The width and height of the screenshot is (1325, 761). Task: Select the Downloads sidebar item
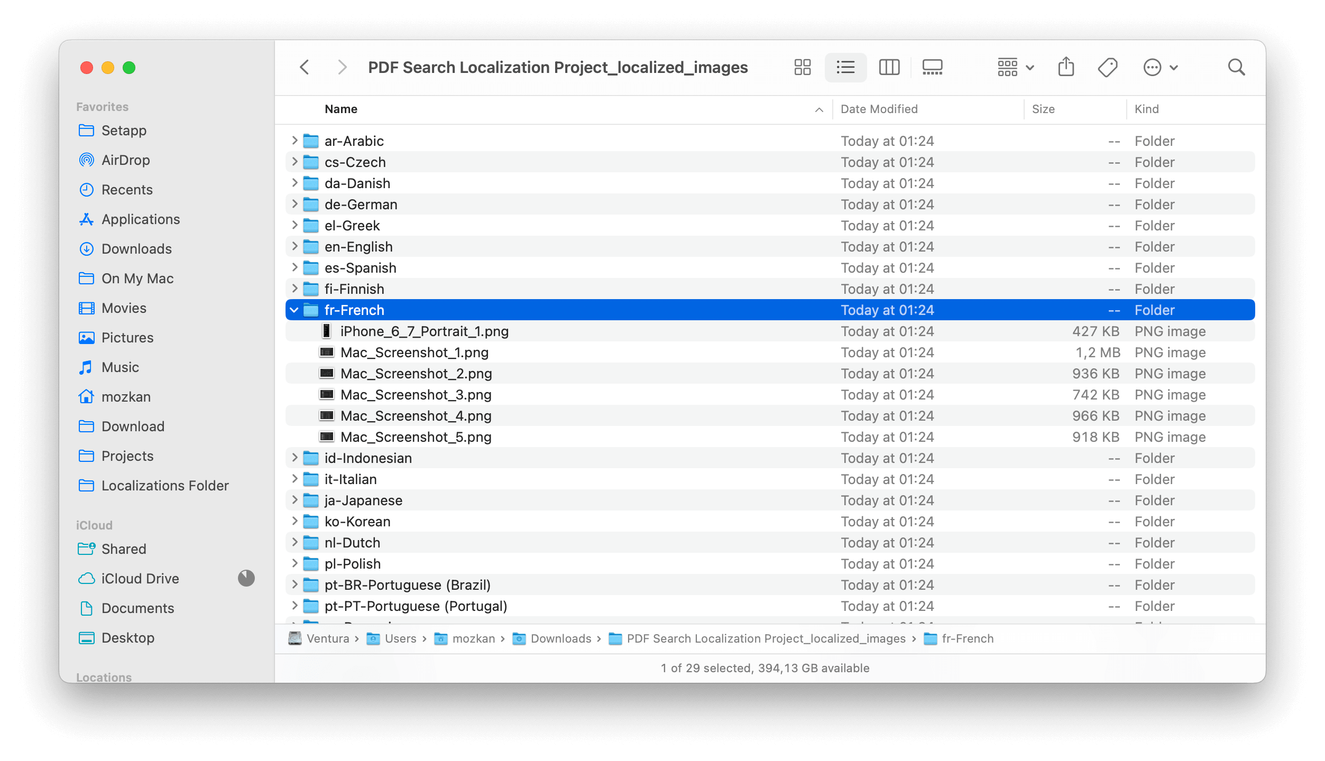click(136, 248)
